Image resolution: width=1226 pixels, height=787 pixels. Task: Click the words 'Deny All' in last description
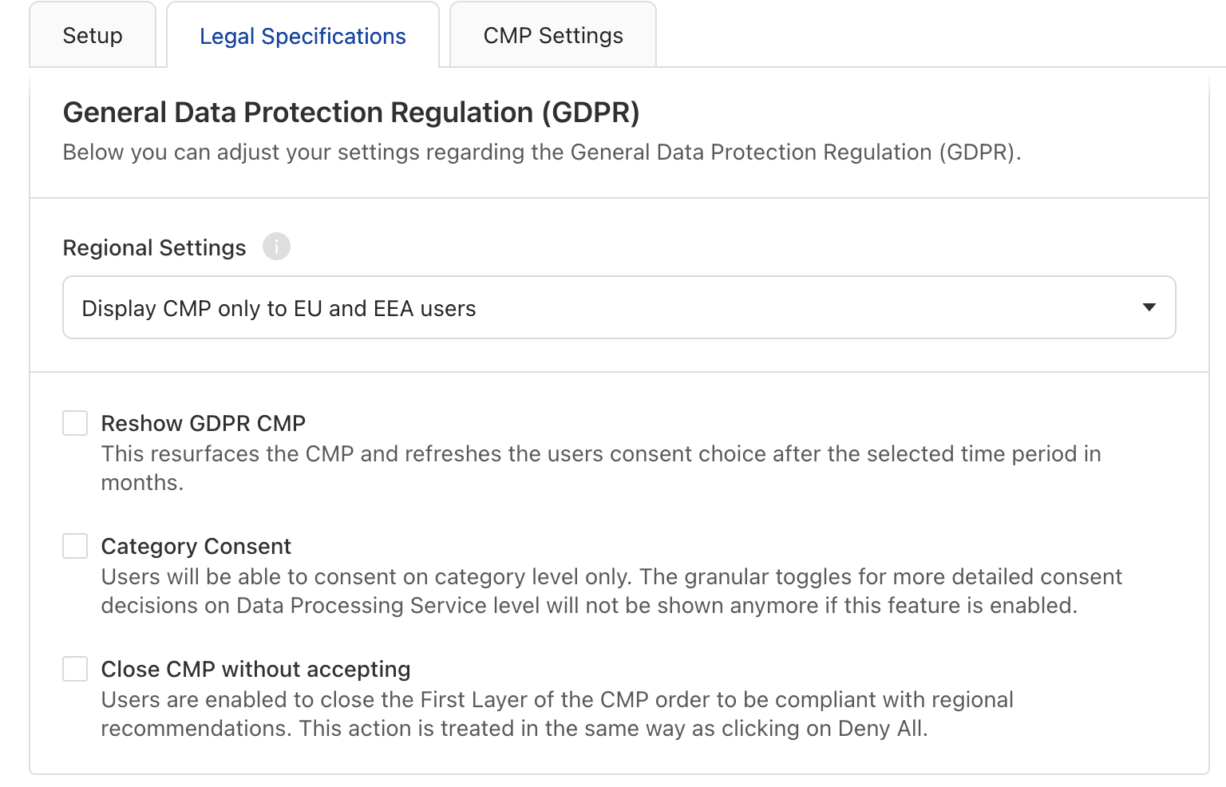tap(880, 728)
